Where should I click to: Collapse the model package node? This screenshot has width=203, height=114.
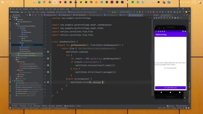18,28
